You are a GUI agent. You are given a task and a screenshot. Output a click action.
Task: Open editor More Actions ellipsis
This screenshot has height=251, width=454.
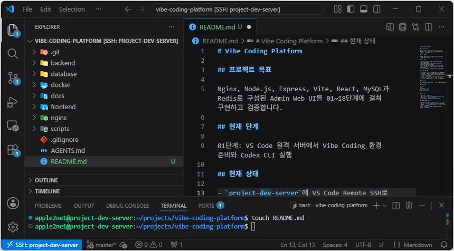click(x=441, y=27)
